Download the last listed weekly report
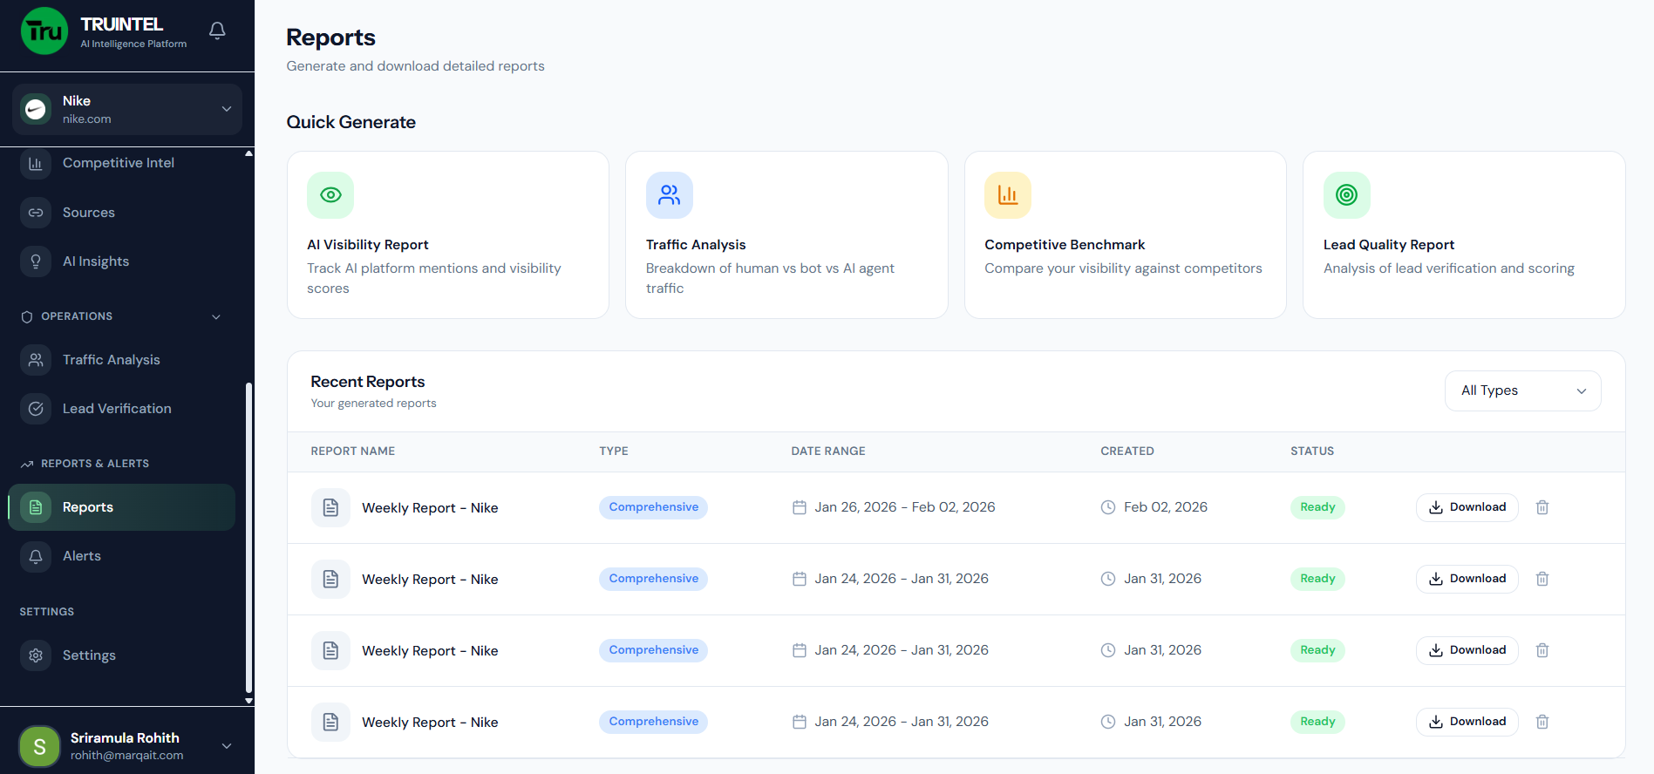Image resolution: width=1654 pixels, height=774 pixels. (x=1467, y=722)
